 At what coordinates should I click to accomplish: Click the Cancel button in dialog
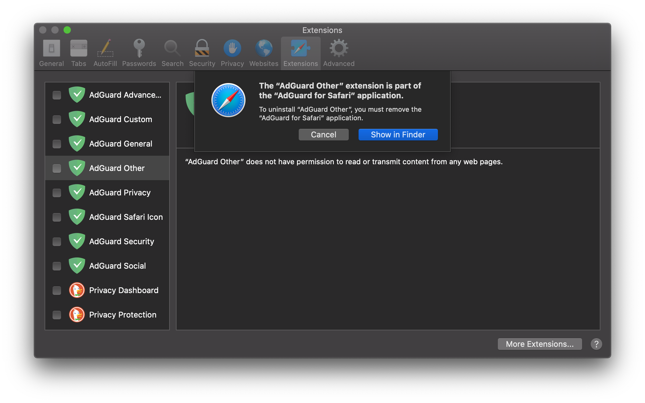click(x=324, y=135)
